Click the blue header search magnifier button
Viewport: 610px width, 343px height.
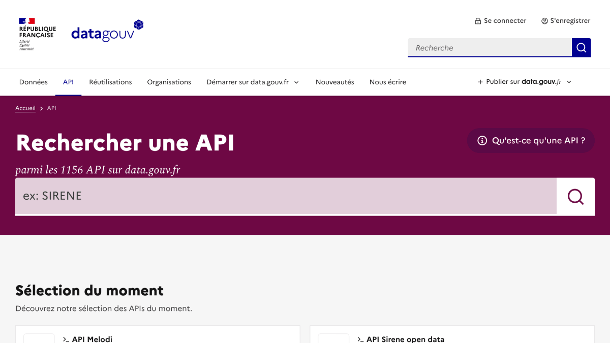(x=582, y=48)
